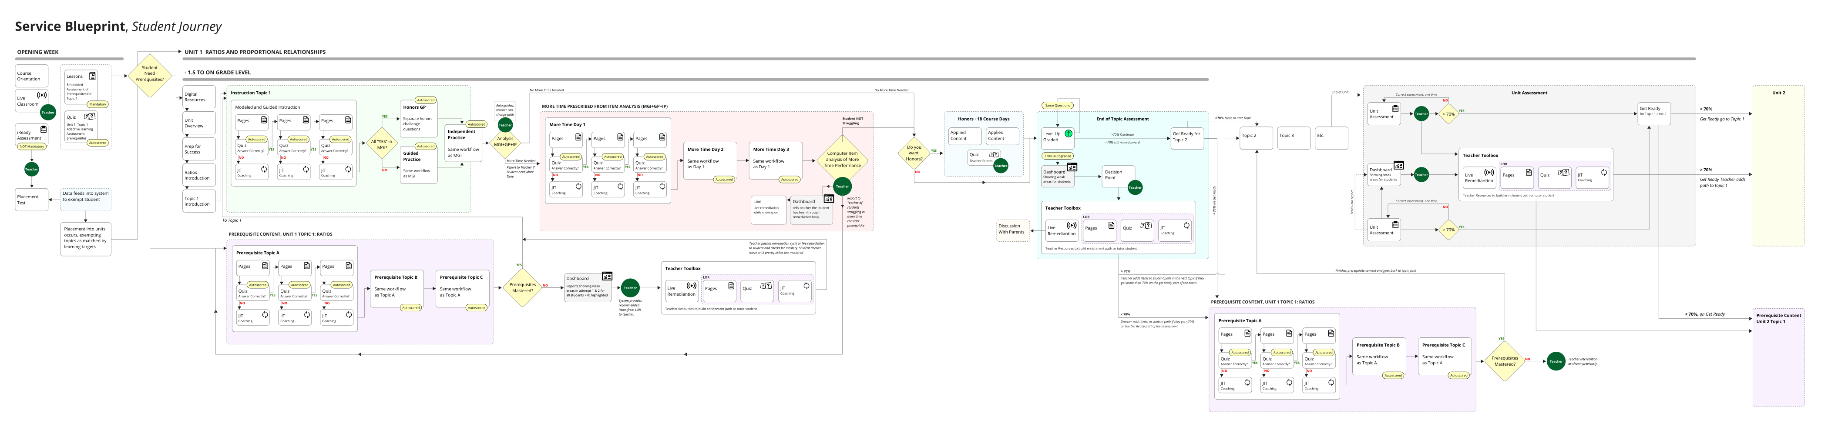This screenshot has height=430, width=1828.
Task: Select the More Time Day 3 box
Action: (x=776, y=161)
